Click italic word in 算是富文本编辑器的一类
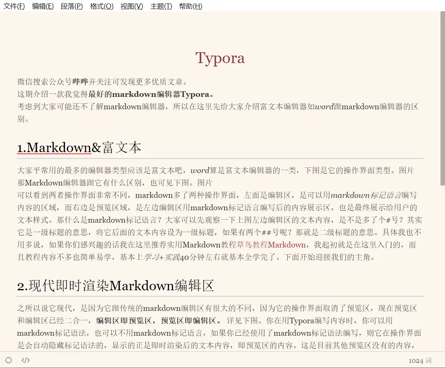The height and width of the screenshot is (368, 445). coord(200,170)
